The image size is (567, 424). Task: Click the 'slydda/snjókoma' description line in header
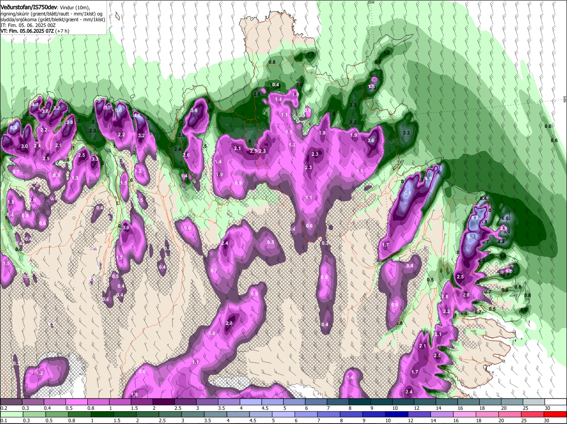(53, 20)
